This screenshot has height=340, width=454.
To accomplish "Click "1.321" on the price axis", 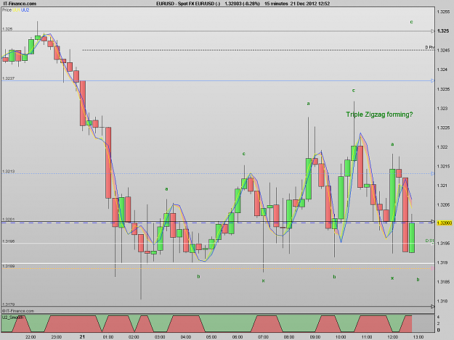I will point(442,186).
